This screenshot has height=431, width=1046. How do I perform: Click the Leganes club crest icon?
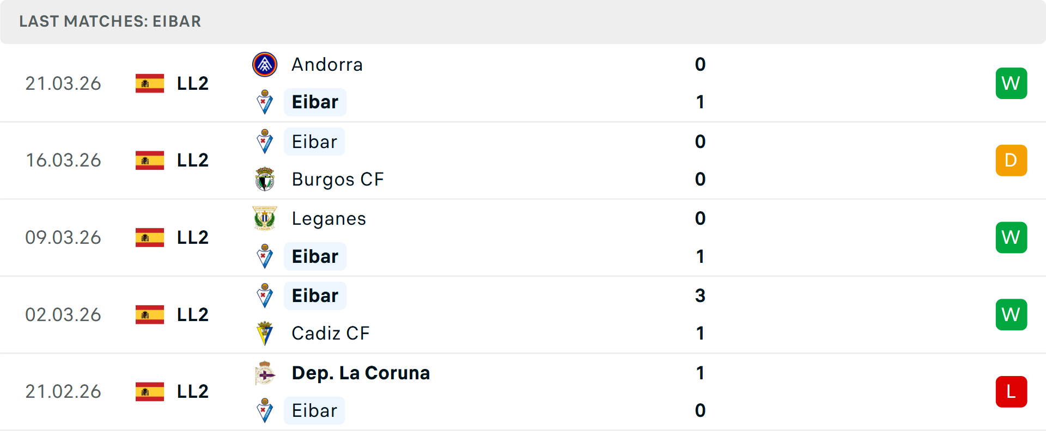[265, 218]
